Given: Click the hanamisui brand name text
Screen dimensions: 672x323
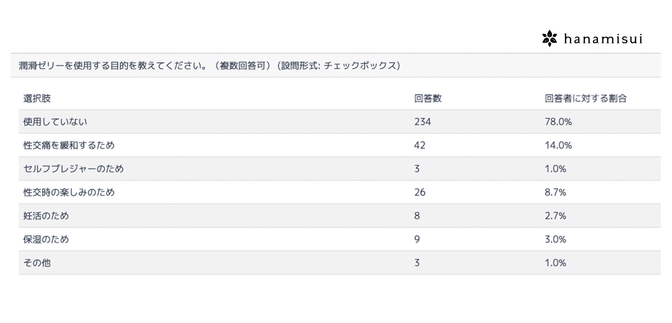Looking at the screenshot, I should click(x=603, y=39).
